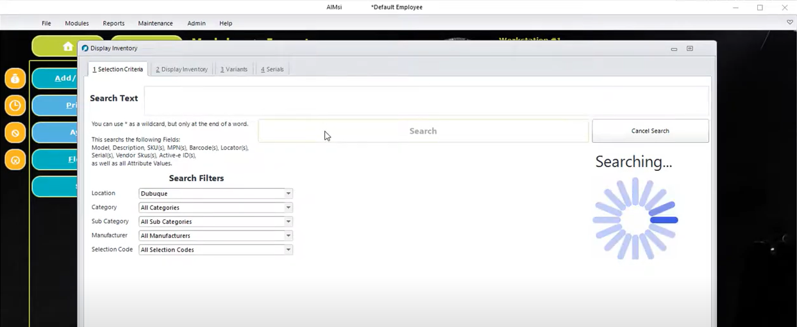Switch to the Display Inventory tab

point(181,69)
